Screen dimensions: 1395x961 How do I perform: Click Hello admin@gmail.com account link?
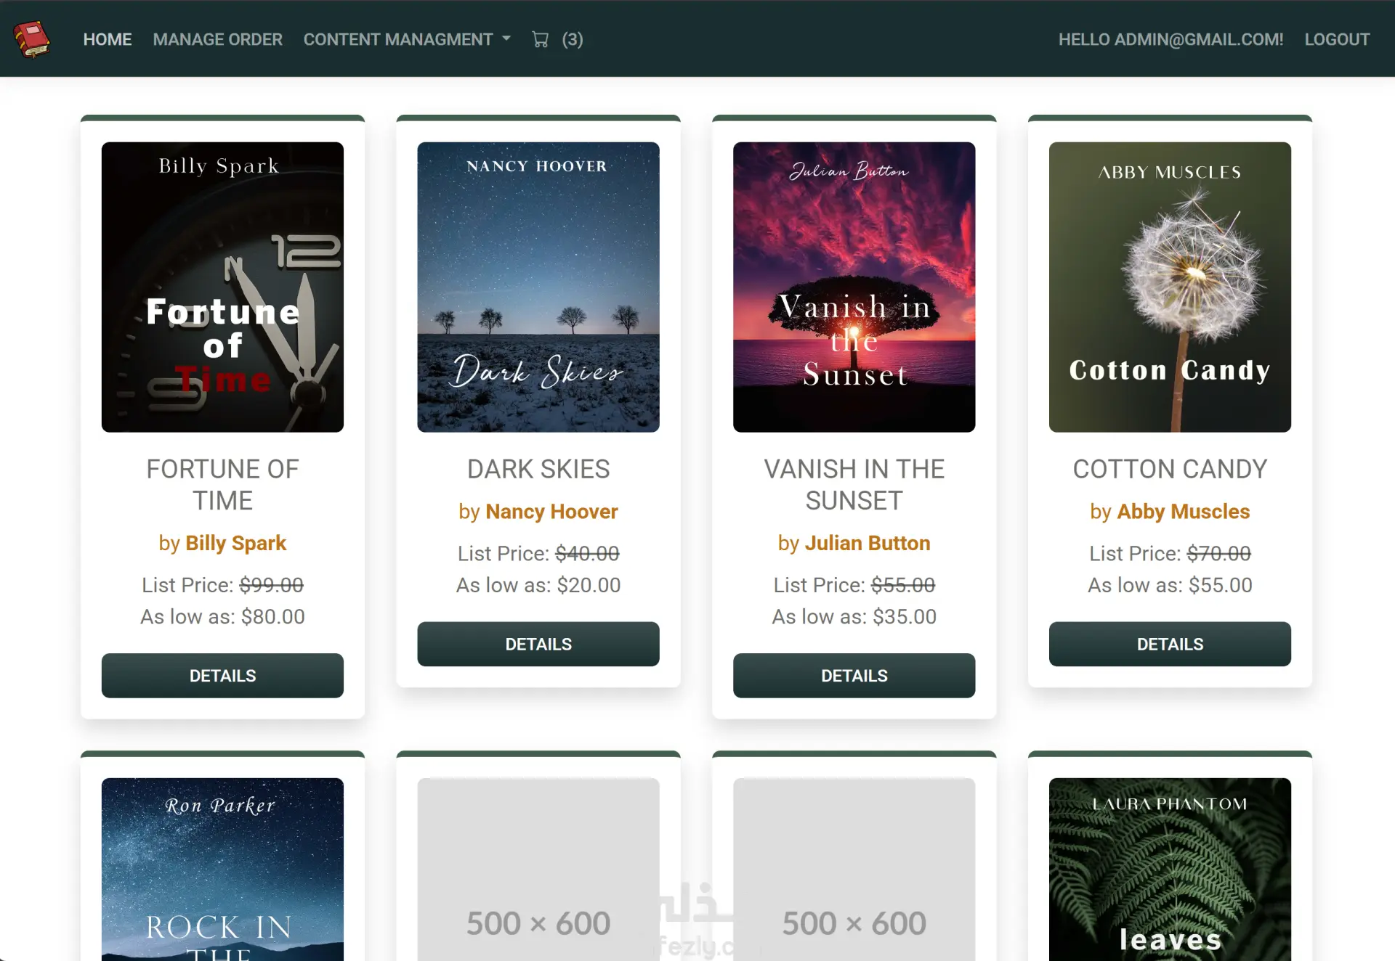[1170, 39]
